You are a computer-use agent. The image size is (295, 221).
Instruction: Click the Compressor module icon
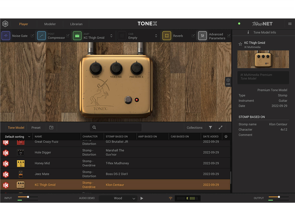coord(41,36)
